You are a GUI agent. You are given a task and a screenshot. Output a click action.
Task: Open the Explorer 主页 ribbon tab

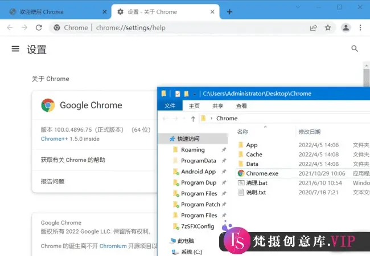coord(194,106)
